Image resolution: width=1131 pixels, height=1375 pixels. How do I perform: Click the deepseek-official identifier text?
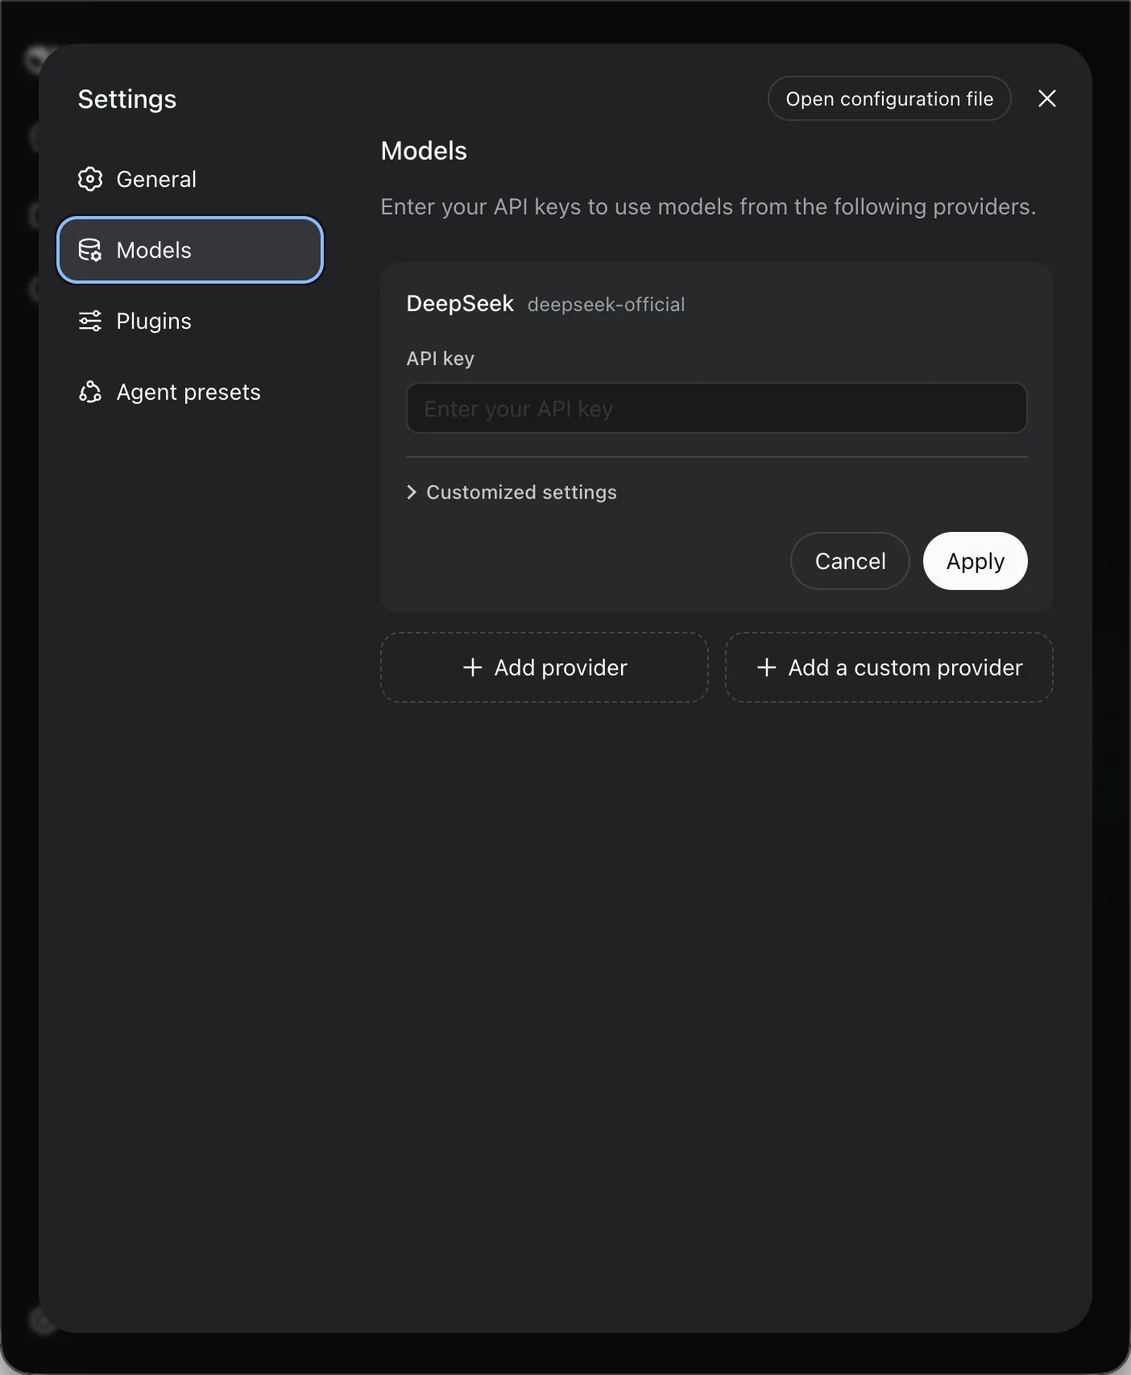[x=607, y=305]
